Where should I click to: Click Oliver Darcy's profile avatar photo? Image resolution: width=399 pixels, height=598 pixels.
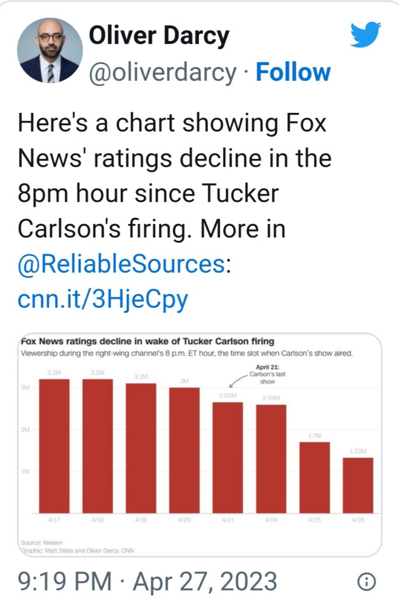click(50, 50)
